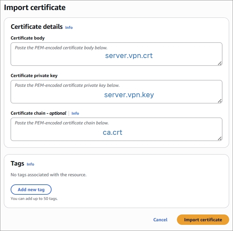Cancel the certificate import
The width and height of the screenshot is (233, 231).
[160, 220]
